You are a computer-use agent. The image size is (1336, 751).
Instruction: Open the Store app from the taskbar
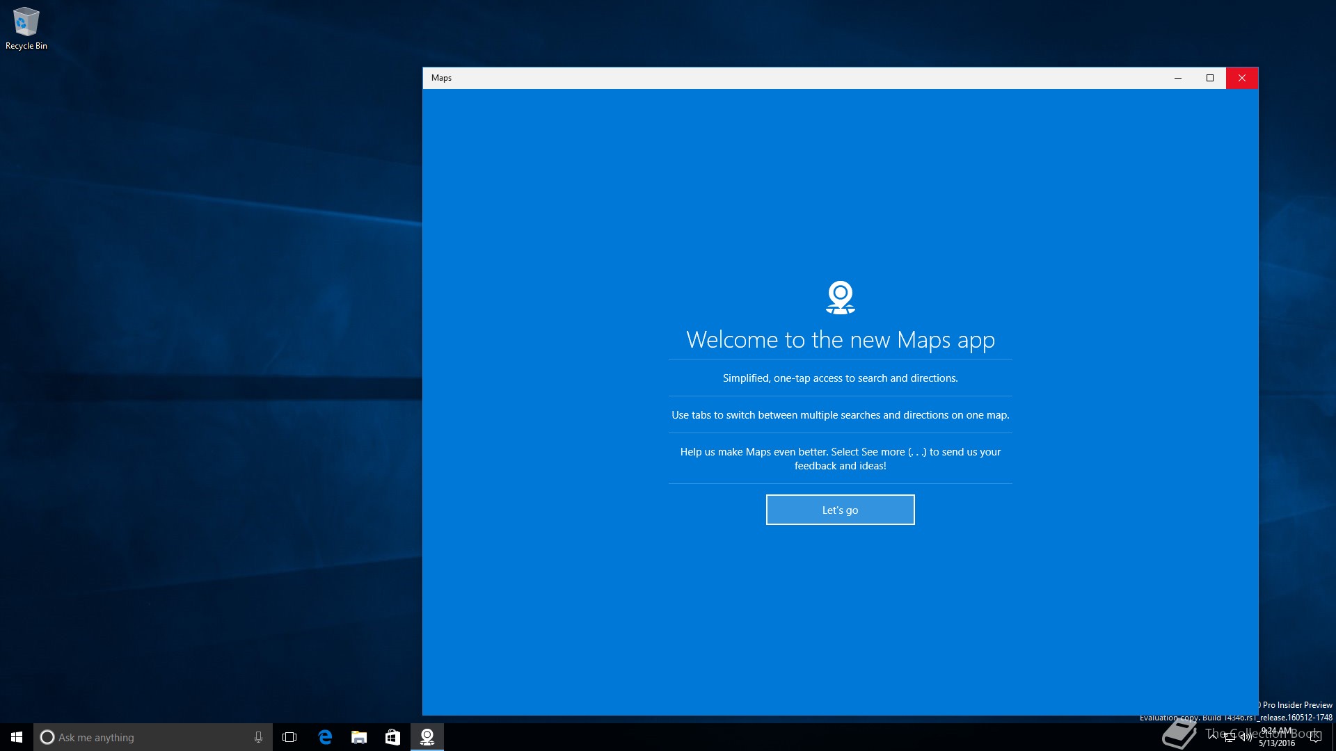pyautogui.click(x=392, y=737)
